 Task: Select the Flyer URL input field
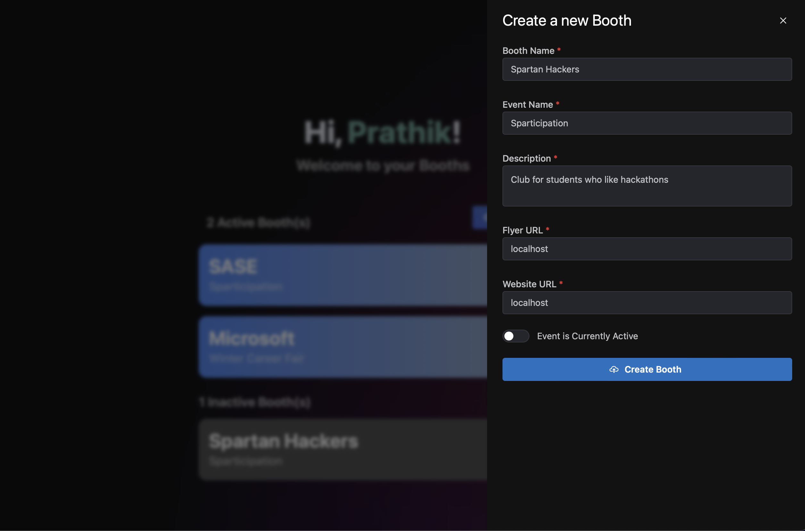pyautogui.click(x=647, y=249)
